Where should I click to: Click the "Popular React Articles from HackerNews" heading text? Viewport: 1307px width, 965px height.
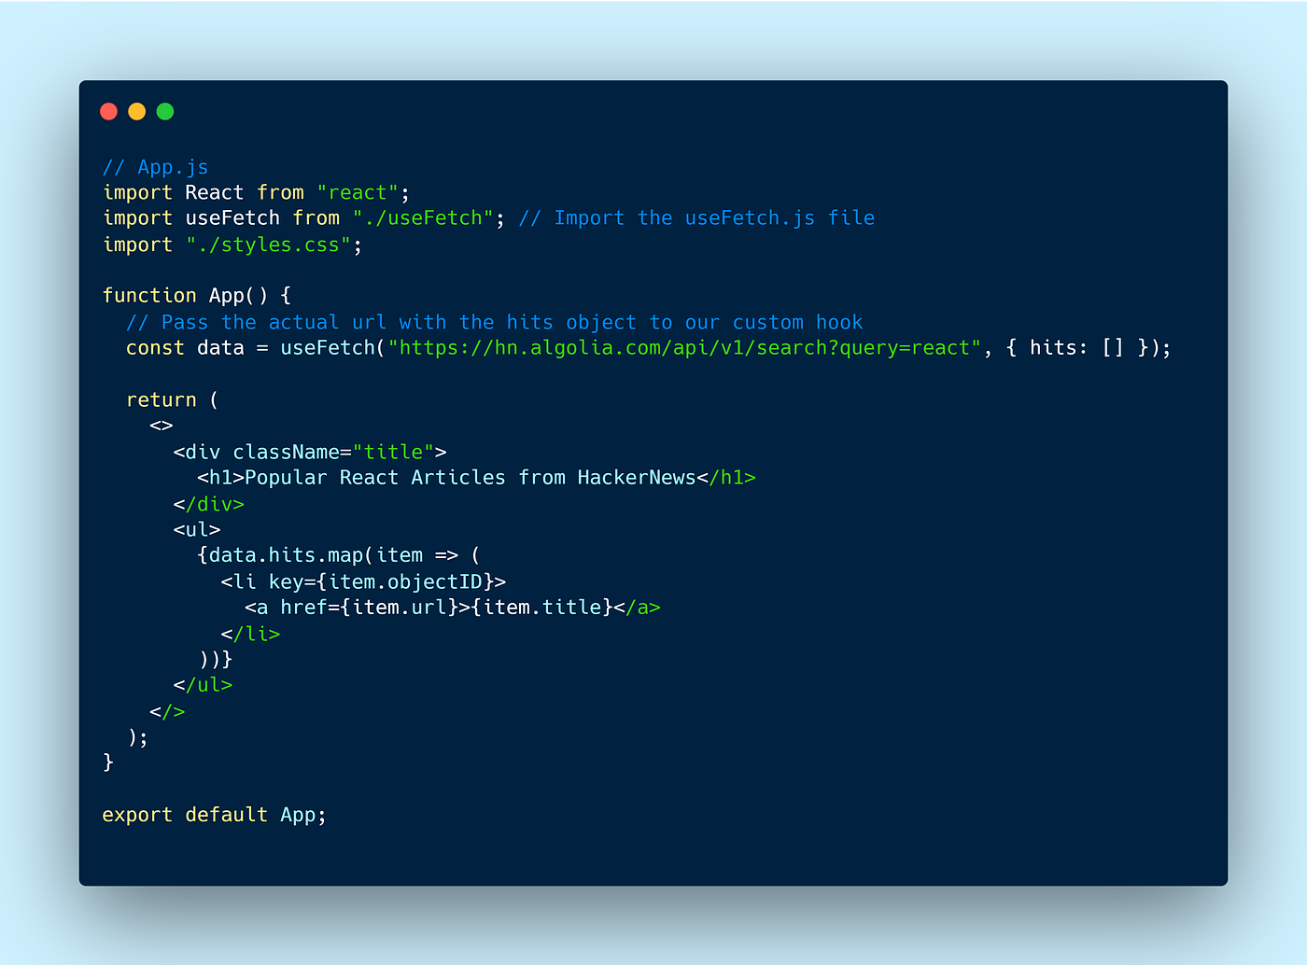coord(471,478)
